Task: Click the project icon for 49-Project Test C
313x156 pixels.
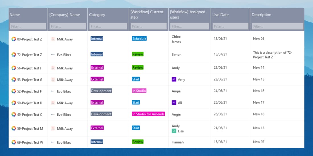Action: (14, 114)
